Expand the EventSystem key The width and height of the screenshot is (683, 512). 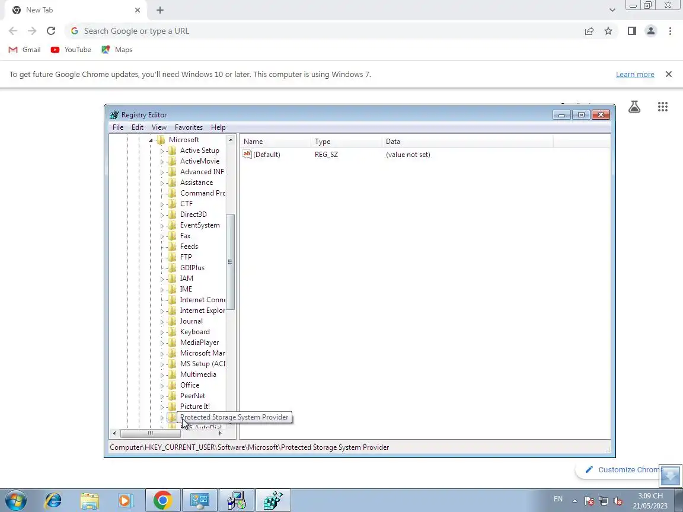coord(162,226)
